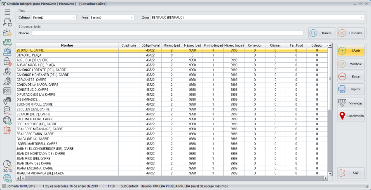Open the cash register sidebar icon
The width and height of the screenshot is (371, 190).
point(7,52)
